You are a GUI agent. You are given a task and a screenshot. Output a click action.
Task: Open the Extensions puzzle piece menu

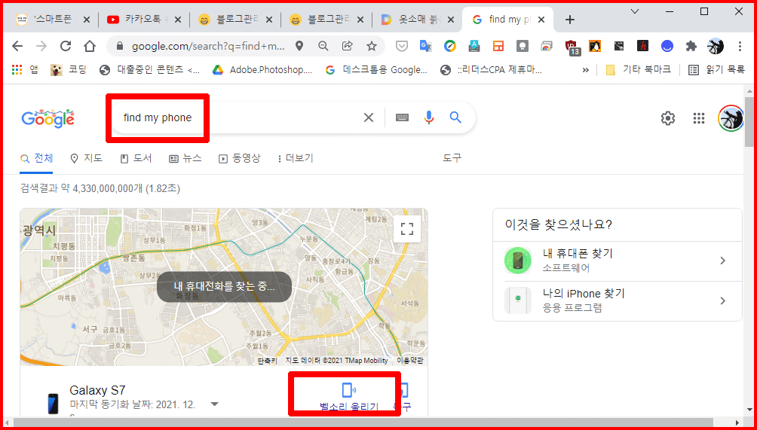point(691,46)
